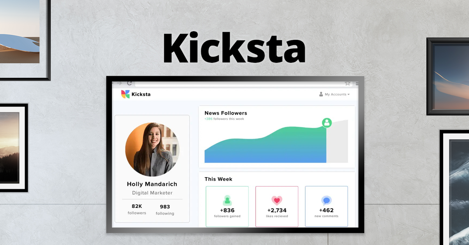
Task: Click the Kicksta logo icon
Action: (126, 94)
